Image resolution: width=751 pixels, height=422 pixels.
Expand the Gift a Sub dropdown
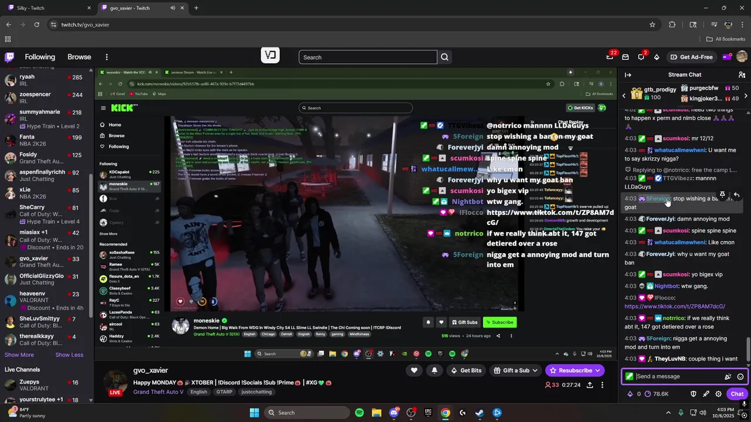tap(535, 370)
